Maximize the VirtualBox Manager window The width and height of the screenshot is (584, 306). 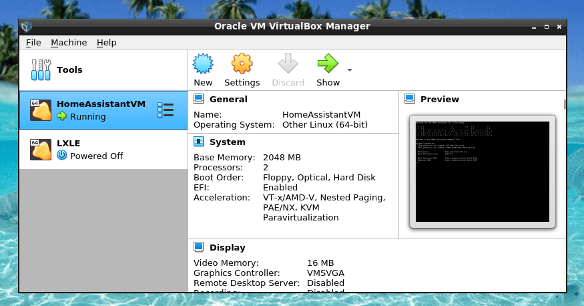pyautogui.click(x=547, y=27)
